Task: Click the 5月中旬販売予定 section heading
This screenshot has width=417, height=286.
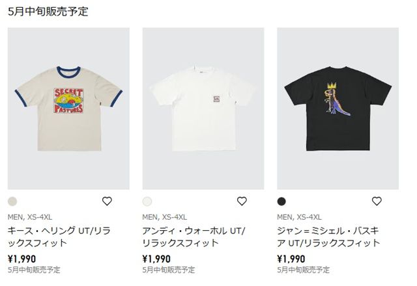Action: pyautogui.click(x=48, y=12)
